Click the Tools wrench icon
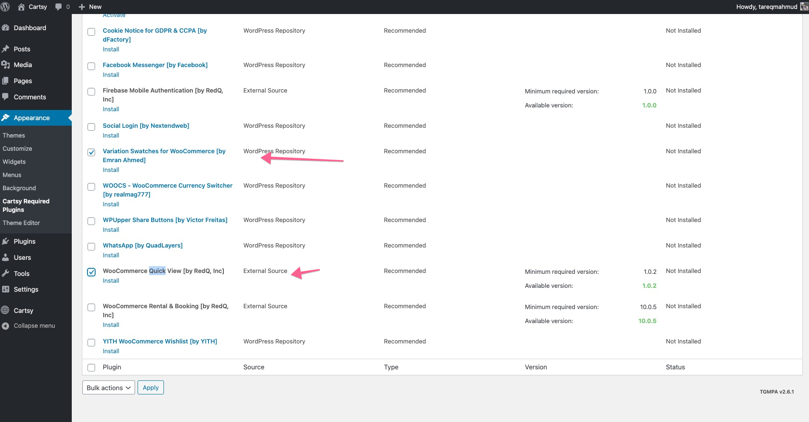 point(6,273)
